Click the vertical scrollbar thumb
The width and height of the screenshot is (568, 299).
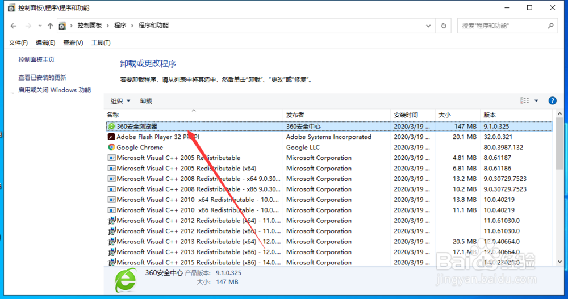point(559,144)
